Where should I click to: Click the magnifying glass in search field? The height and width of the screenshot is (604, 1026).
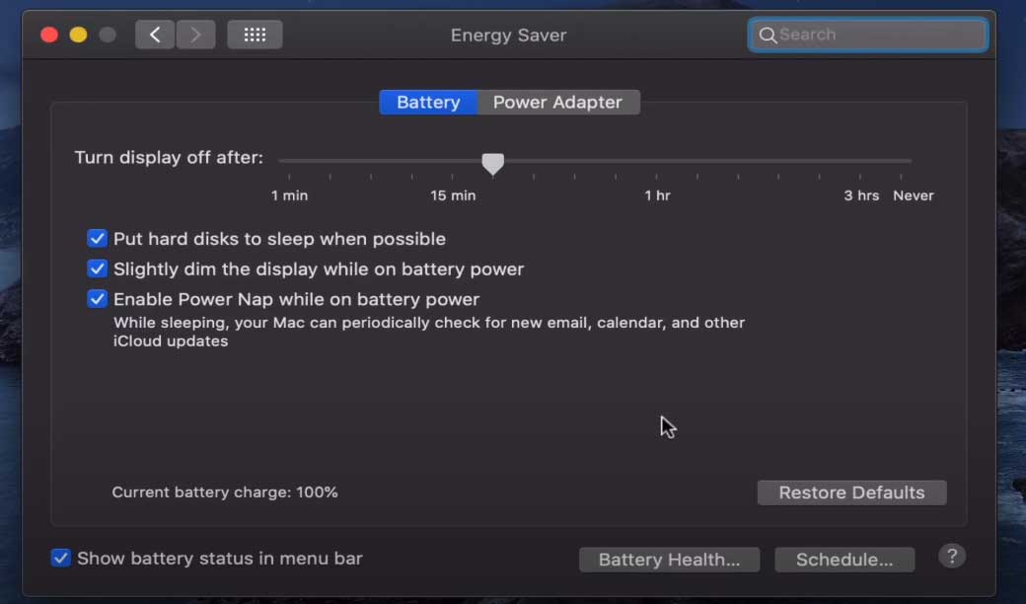768,36
